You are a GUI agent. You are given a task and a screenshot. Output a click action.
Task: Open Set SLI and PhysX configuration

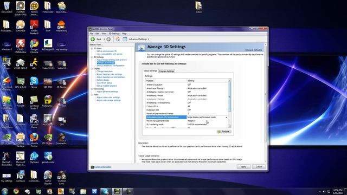tap(111, 66)
